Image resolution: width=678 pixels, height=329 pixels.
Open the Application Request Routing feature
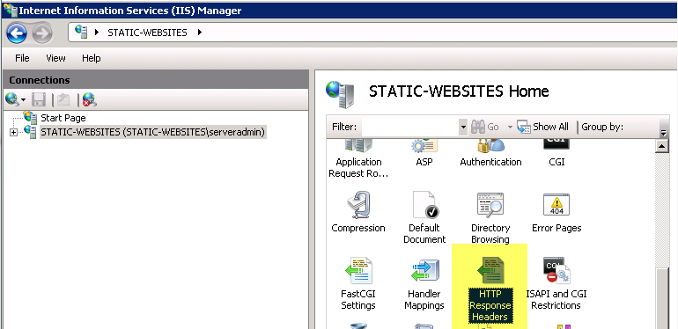tap(358, 159)
